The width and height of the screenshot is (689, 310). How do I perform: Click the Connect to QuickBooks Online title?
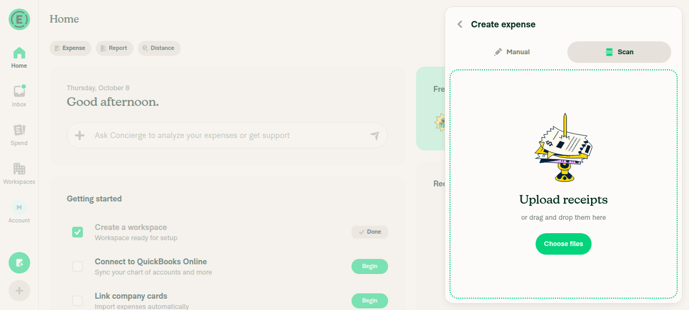tap(151, 262)
